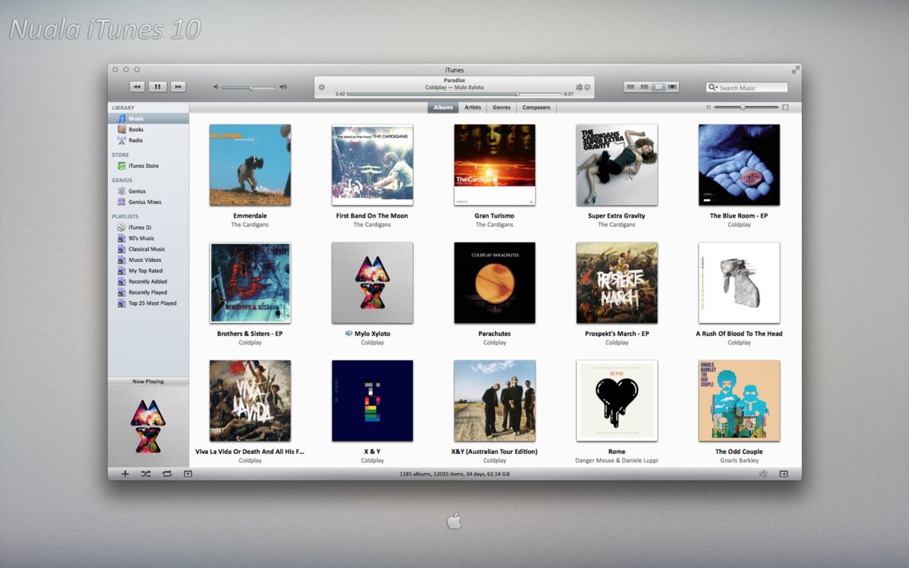Select the Recently Played playlist
909x568 pixels.
[x=149, y=292]
